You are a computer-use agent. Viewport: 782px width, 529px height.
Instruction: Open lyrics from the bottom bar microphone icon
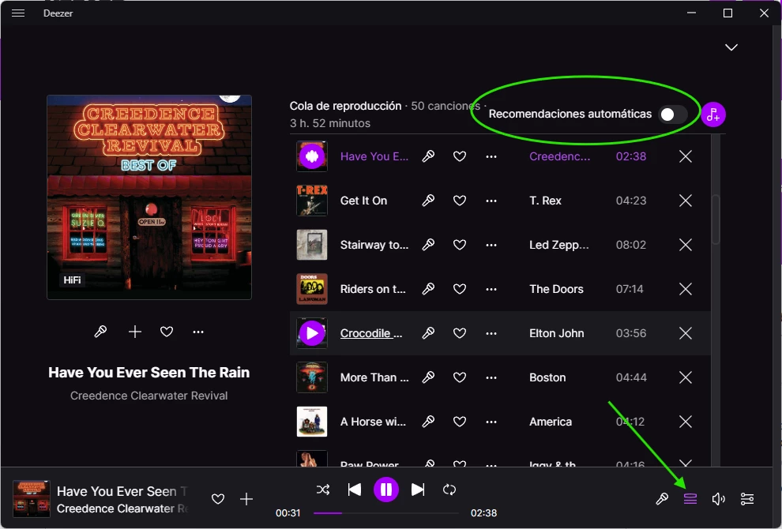coord(662,498)
